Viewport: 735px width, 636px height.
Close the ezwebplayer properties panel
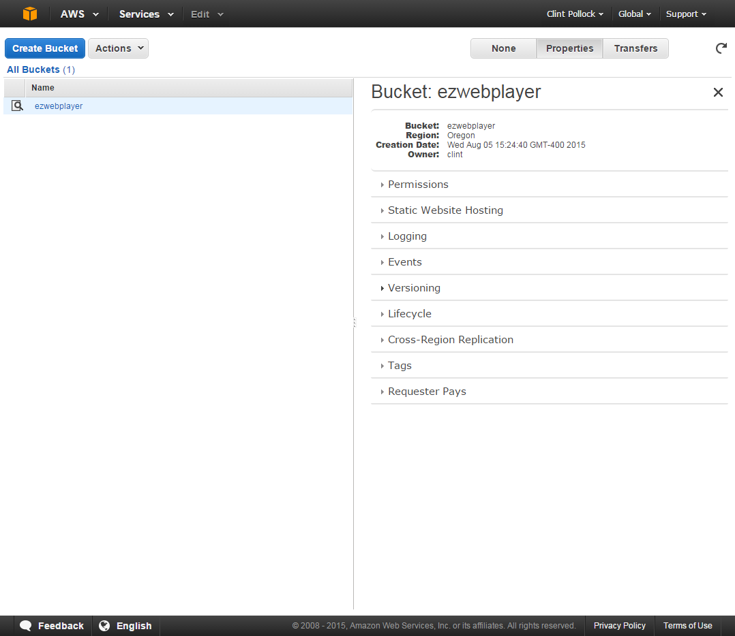click(x=718, y=92)
